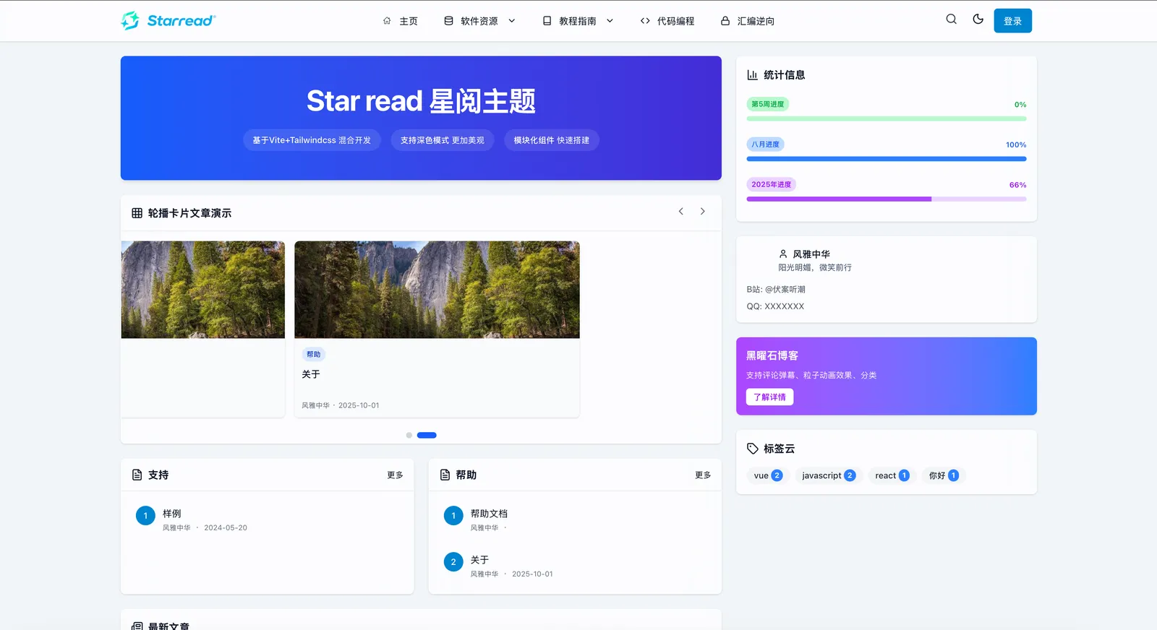Click the grid icon beside 轮播卡片文章演示

pos(137,213)
